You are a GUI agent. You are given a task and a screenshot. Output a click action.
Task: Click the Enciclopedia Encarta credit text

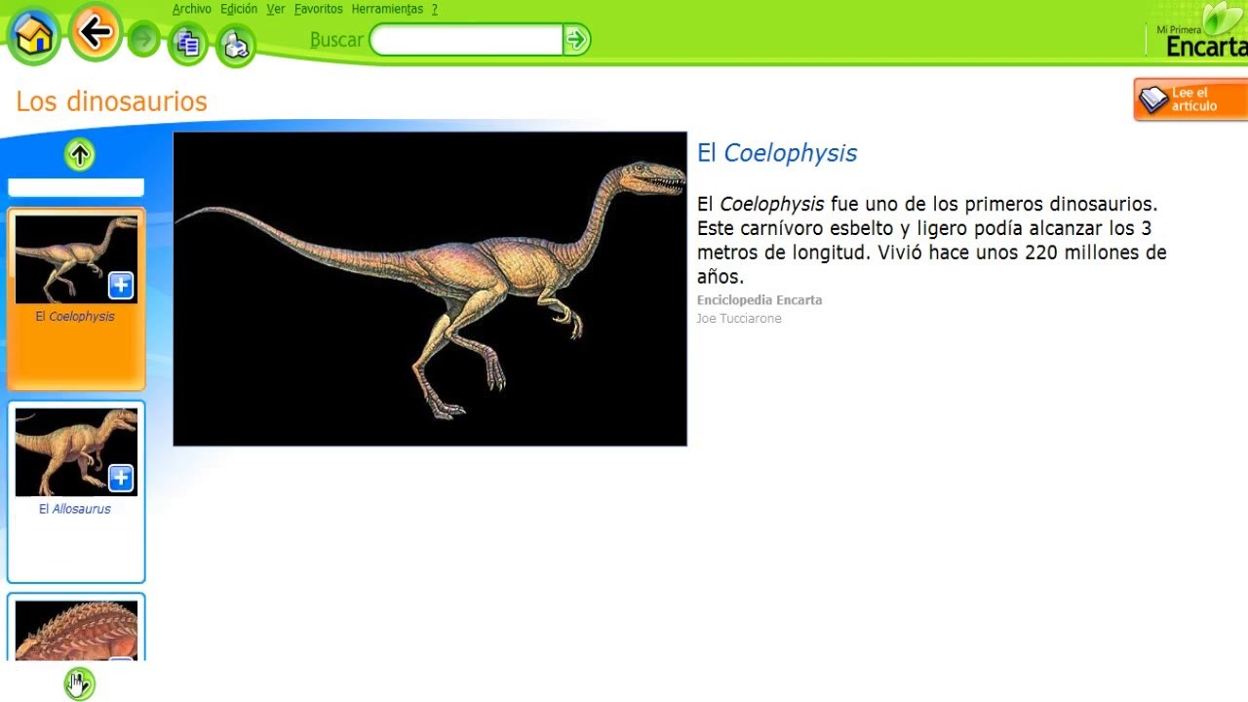pyautogui.click(x=760, y=300)
